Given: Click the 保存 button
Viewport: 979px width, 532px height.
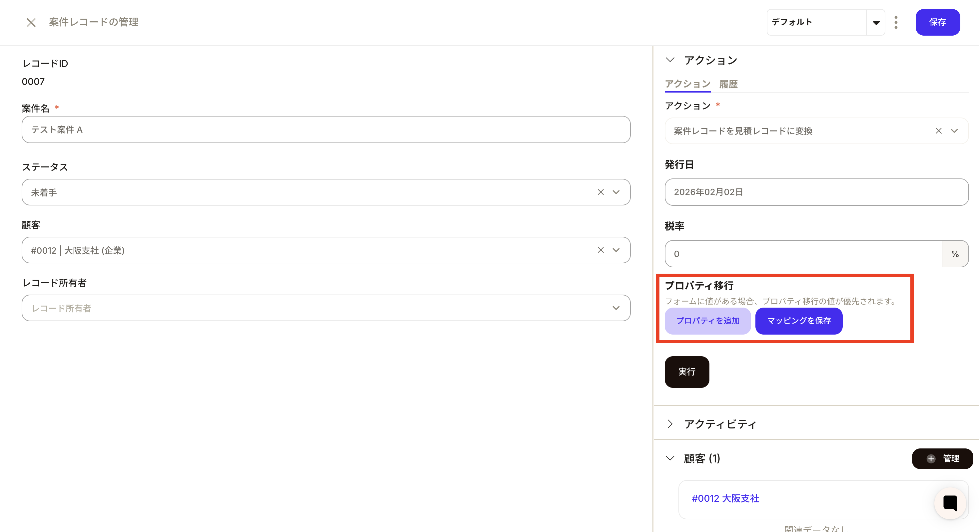Looking at the screenshot, I should pos(938,22).
